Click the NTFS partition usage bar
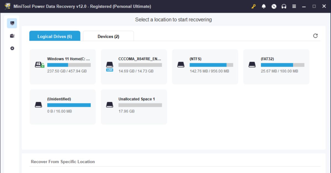This screenshot has height=173, width=331. tap(211, 65)
